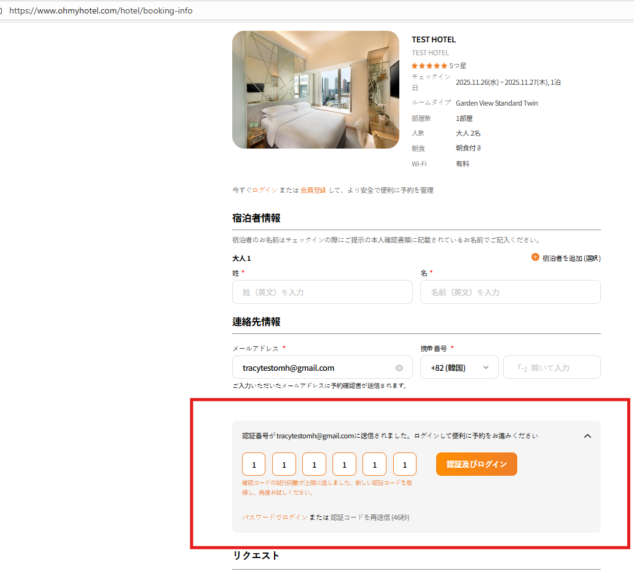Click the 連絡先情報 section heading

click(x=256, y=322)
